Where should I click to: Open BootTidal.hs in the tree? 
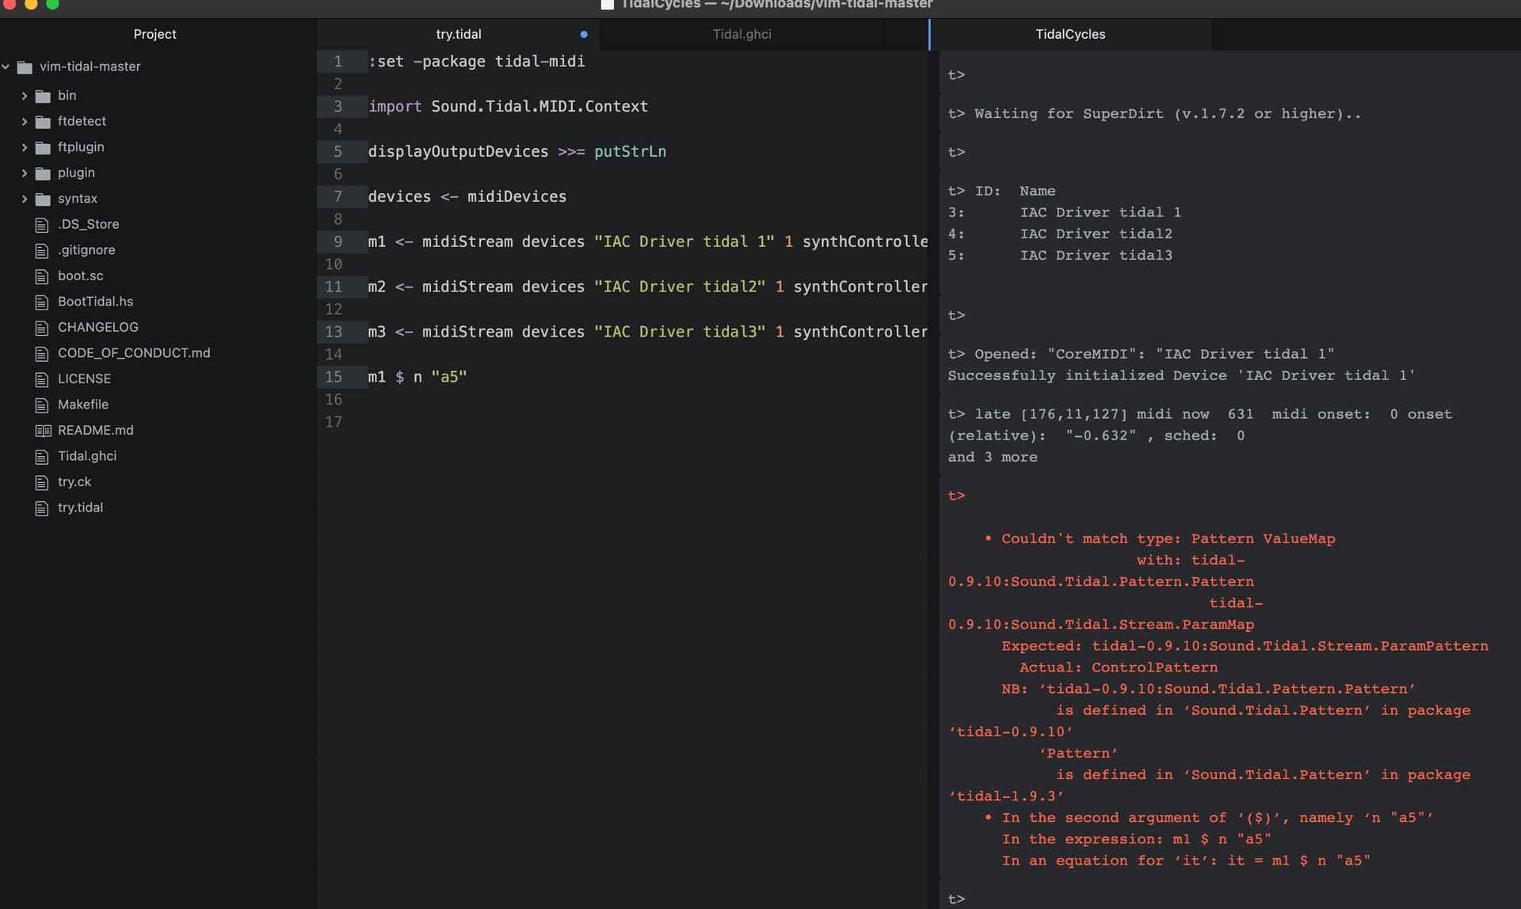[95, 302]
